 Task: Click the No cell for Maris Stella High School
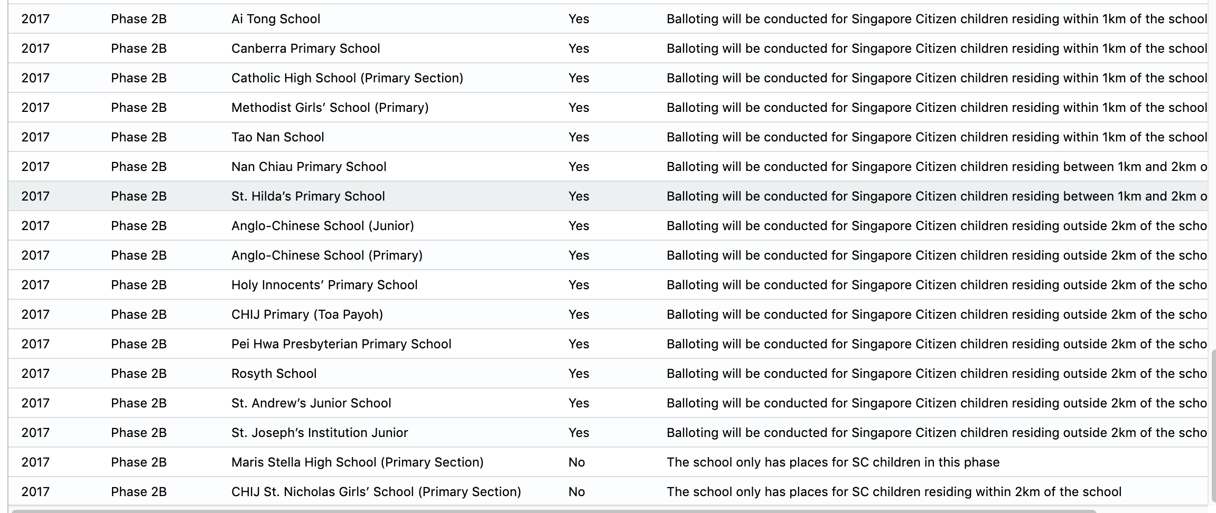(576, 462)
